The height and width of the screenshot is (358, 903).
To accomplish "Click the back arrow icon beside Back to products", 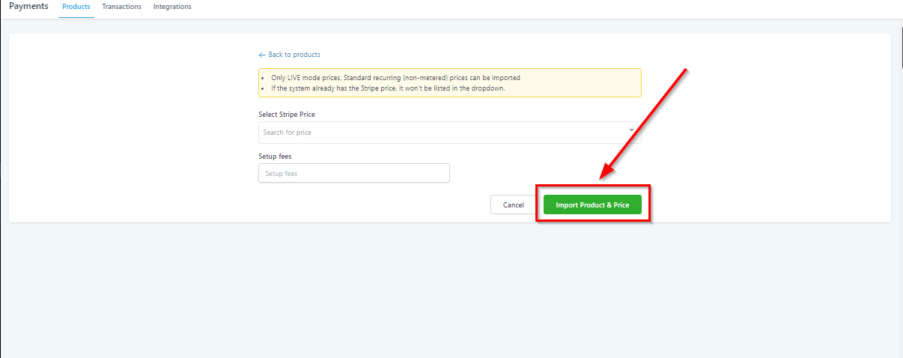I will coord(262,55).
